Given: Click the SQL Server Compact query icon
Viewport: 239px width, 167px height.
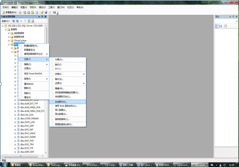Looking at the screenshot, I should (37, 12).
